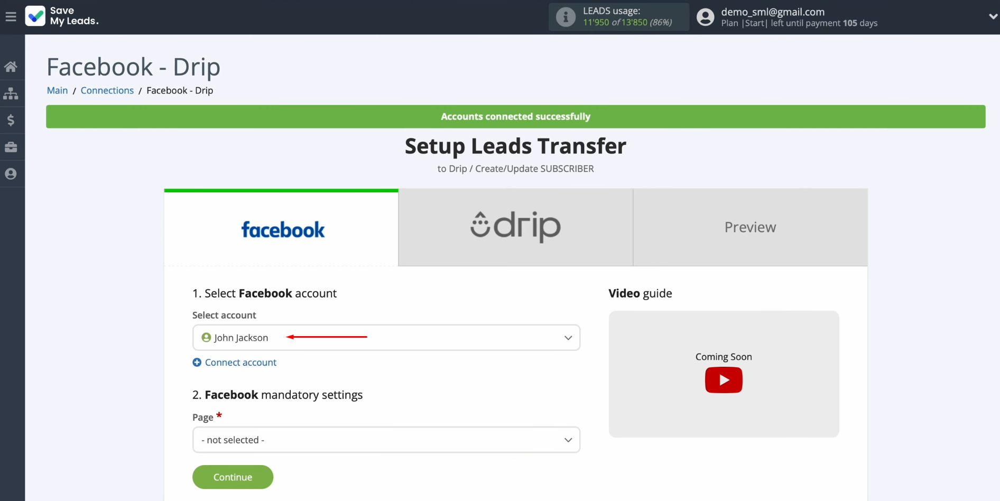Open the connections sitemap icon in sidebar
The height and width of the screenshot is (501, 1000).
point(11,94)
